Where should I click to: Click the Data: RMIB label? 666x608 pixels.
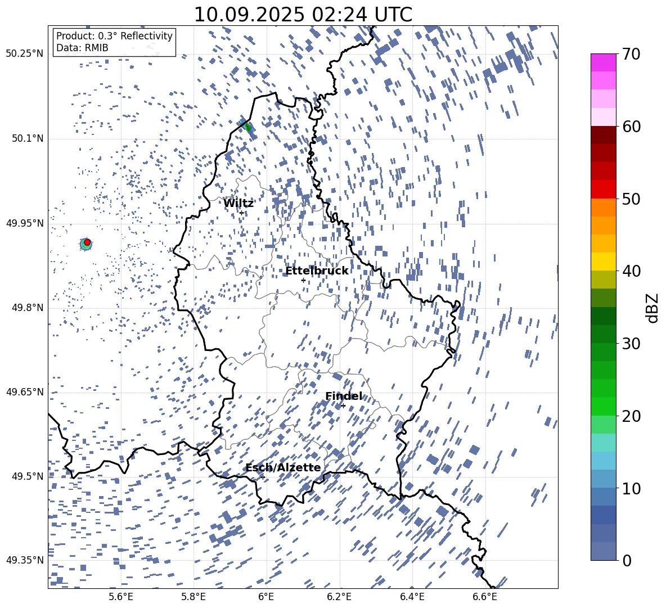(82, 48)
